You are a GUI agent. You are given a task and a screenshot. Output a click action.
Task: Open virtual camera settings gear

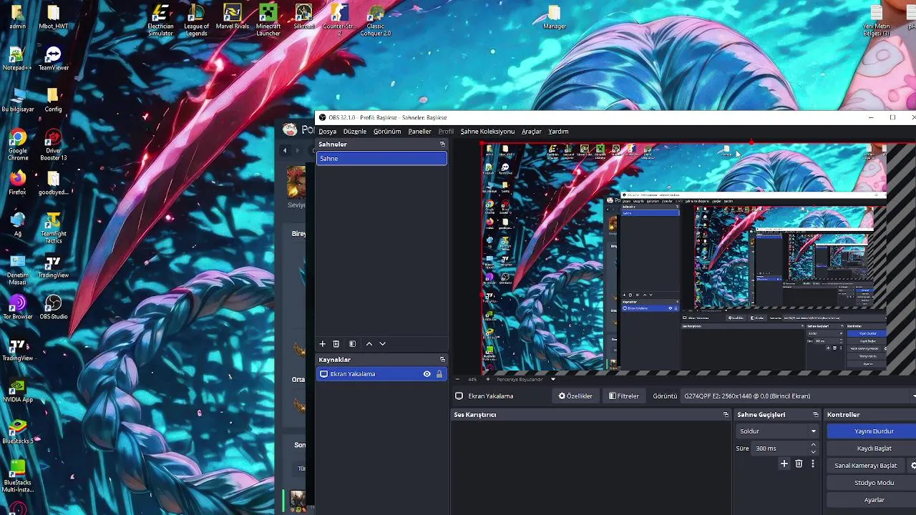point(912,466)
